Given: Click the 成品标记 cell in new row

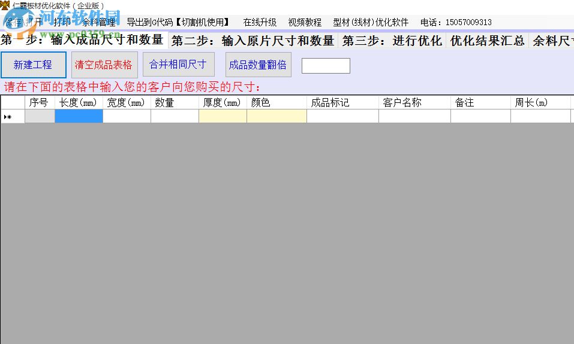Looking at the screenshot, I should [x=342, y=116].
